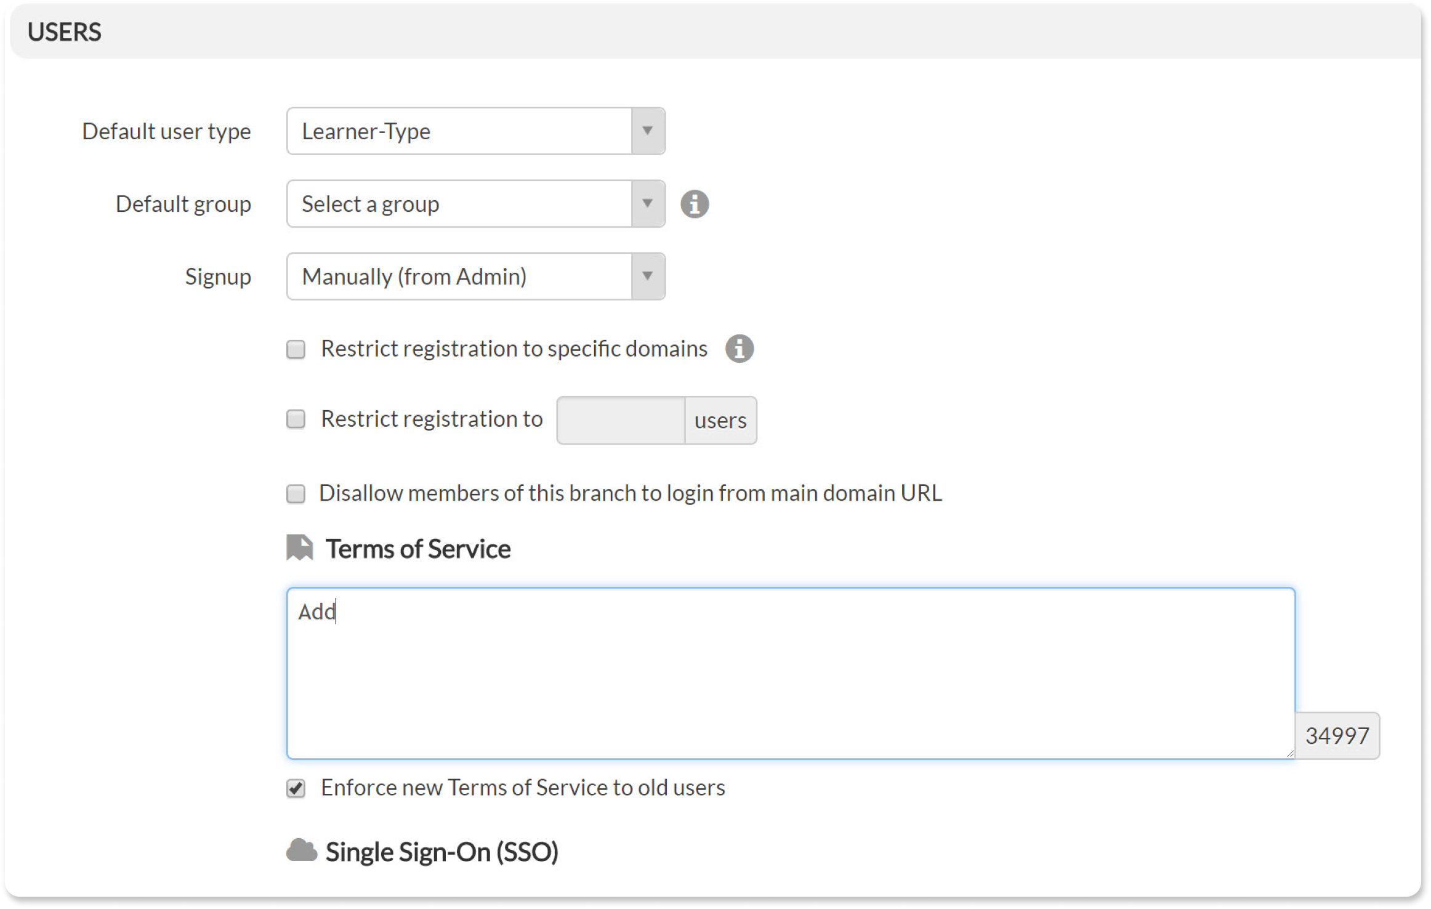1431x909 pixels.
Task: Open the Default group dropdown
Action: 476,204
